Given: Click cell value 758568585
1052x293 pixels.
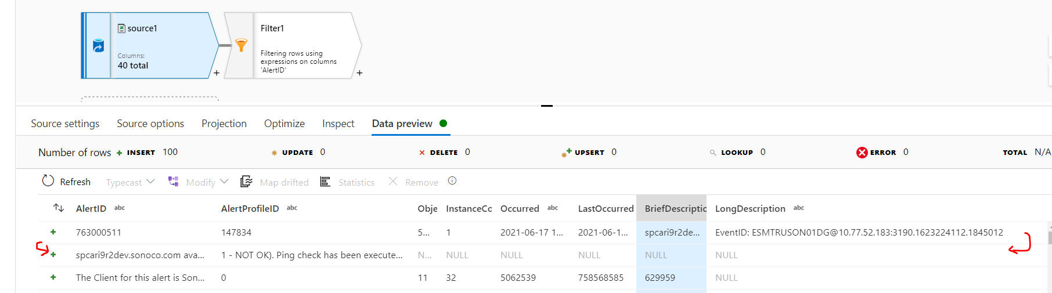Looking at the screenshot, I should tap(601, 277).
